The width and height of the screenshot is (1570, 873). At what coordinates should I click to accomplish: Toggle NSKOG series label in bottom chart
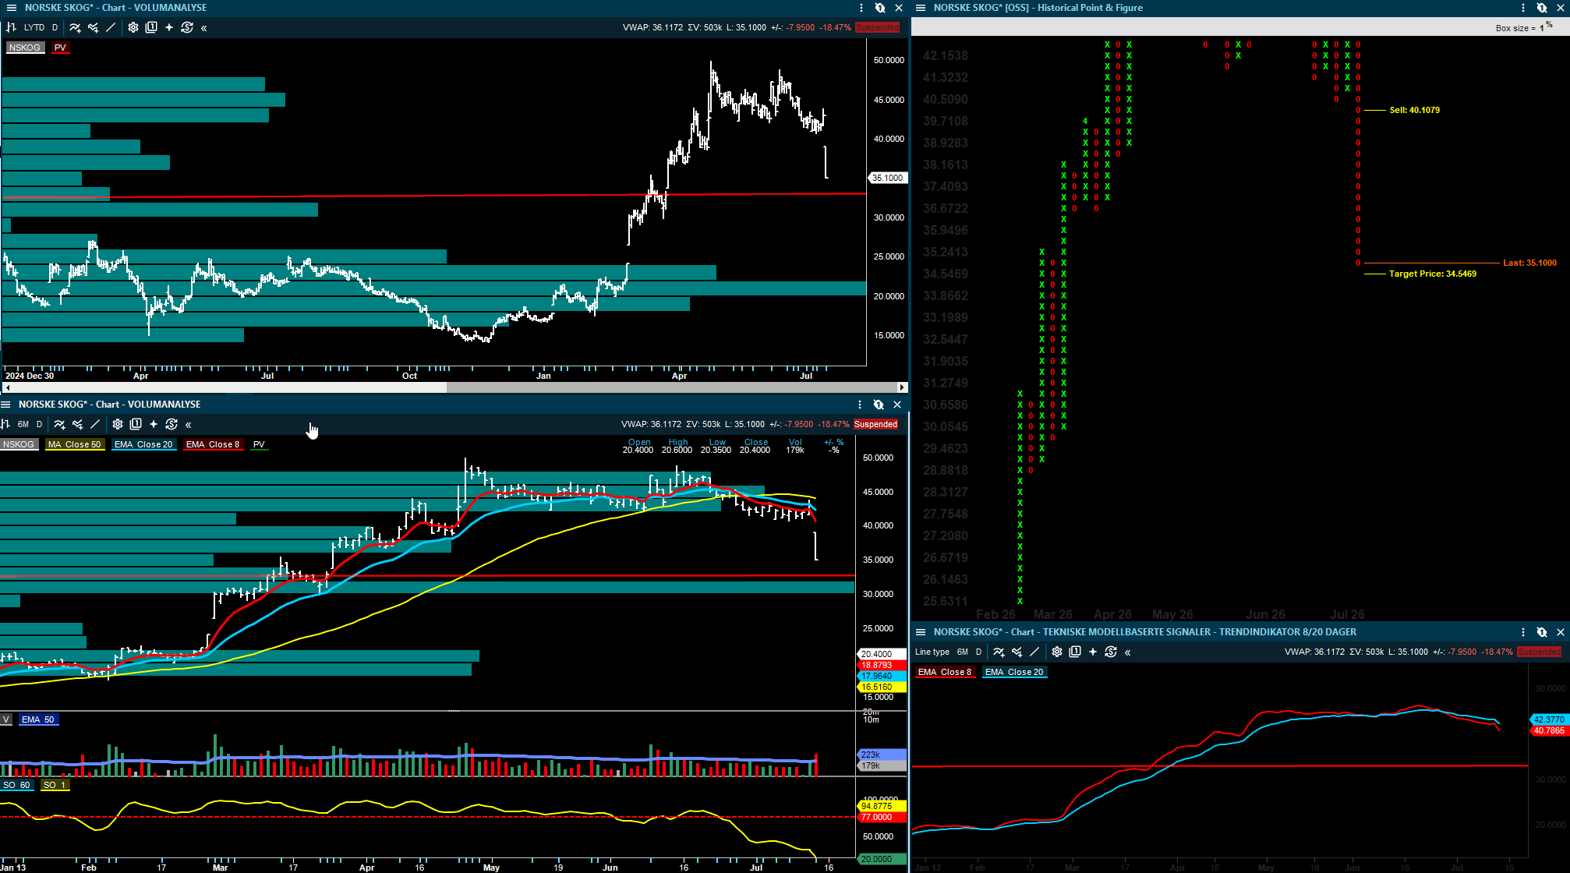[19, 444]
